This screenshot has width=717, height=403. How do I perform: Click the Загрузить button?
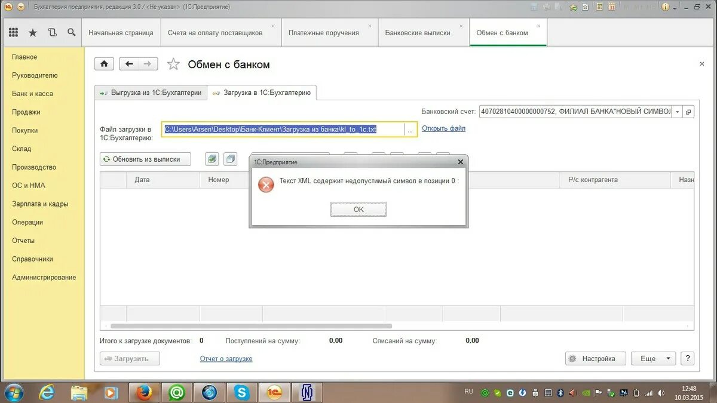pyautogui.click(x=130, y=358)
